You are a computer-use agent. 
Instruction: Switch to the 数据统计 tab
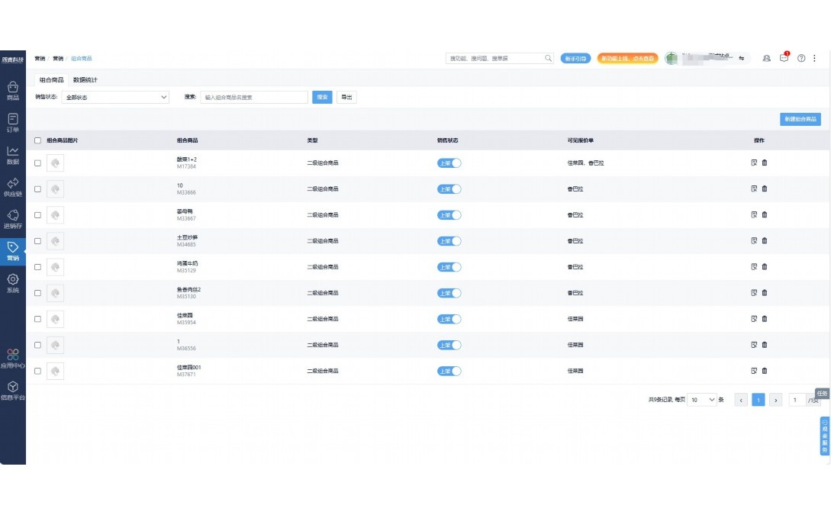[85, 80]
